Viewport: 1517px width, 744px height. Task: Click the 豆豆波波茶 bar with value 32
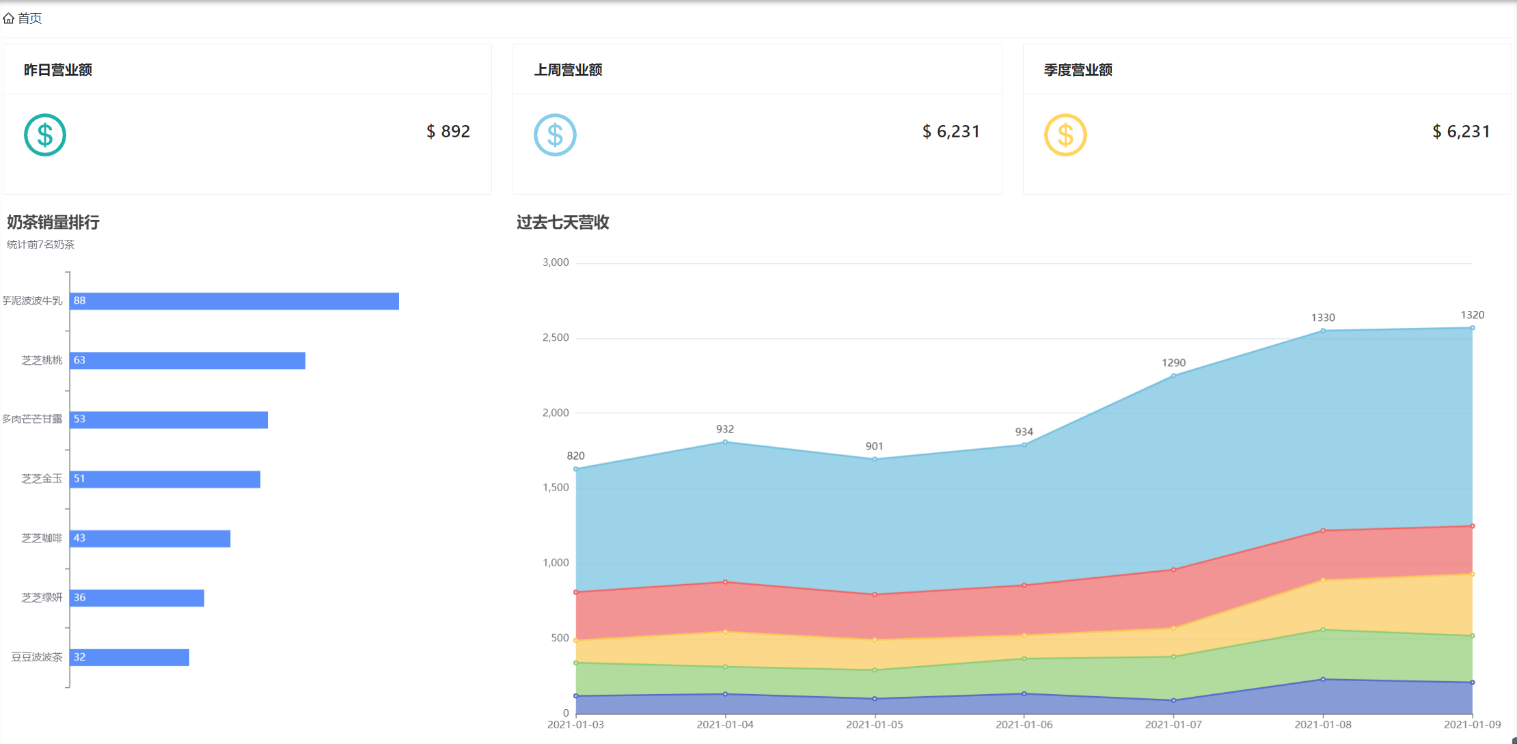pos(129,657)
